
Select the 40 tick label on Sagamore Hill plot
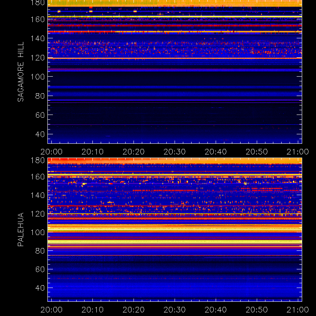pos(40,134)
